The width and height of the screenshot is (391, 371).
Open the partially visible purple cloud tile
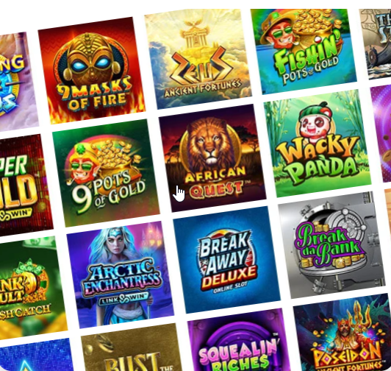[x=18, y=81]
